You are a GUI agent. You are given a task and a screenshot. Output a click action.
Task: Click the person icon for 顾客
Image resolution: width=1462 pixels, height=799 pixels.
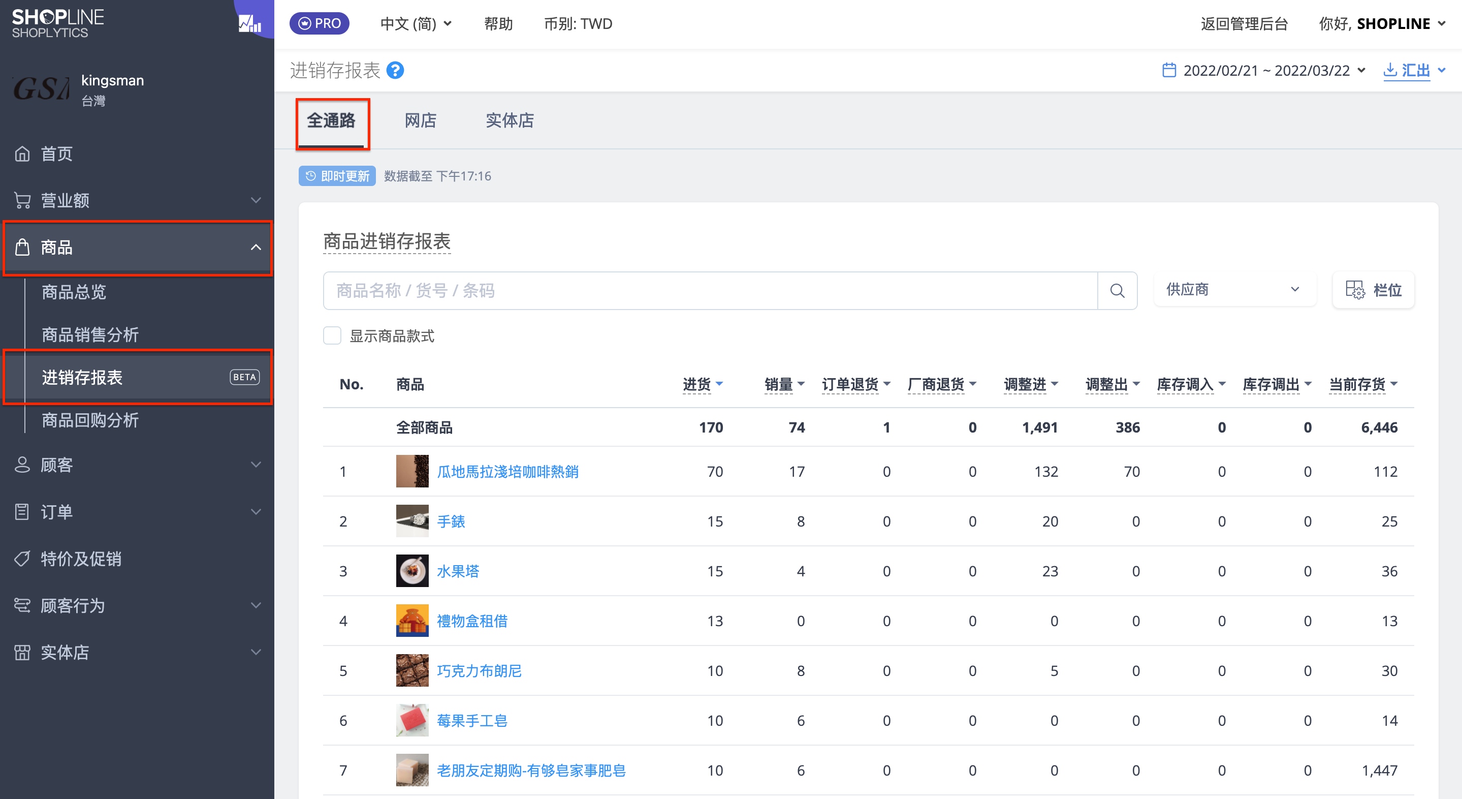click(22, 465)
